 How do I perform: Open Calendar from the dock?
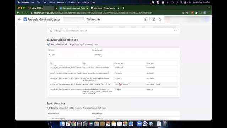point(108,124)
